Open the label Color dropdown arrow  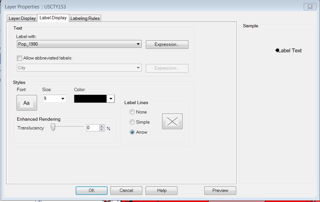(x=110, y=98)
